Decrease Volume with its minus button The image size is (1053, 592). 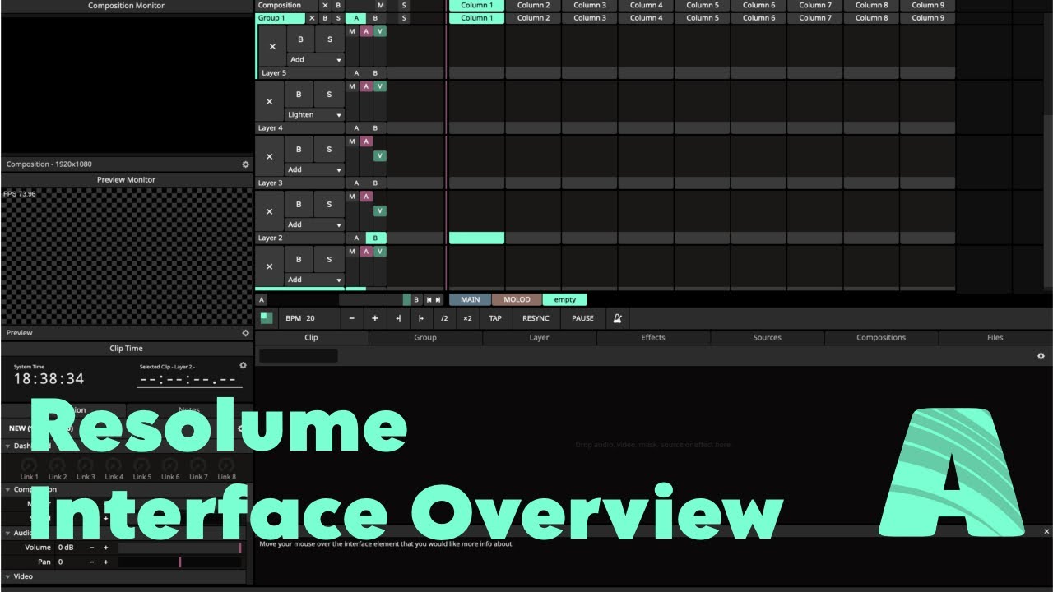92,548
